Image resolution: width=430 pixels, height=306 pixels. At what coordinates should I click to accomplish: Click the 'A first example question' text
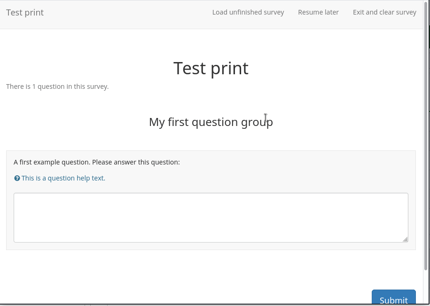tap(97, 162)
